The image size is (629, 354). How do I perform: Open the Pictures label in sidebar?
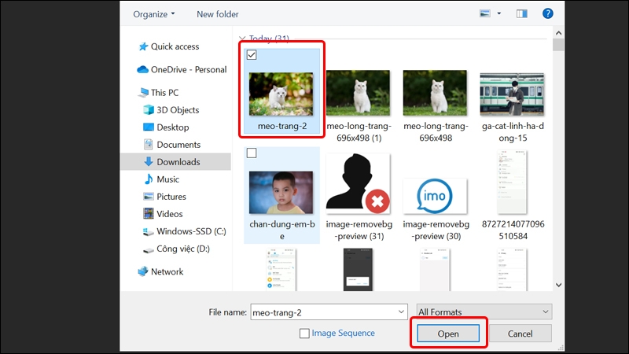[x=171, y=196]
